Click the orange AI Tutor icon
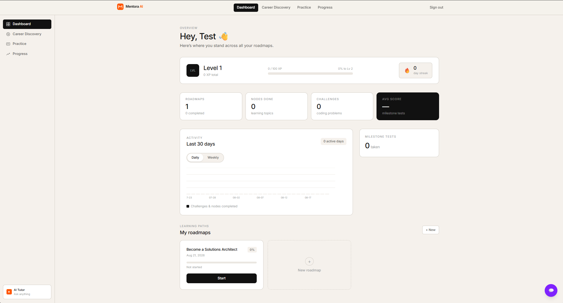Image resolution: width=563 pixels, height=303 pixels. [x=9, y=292]
